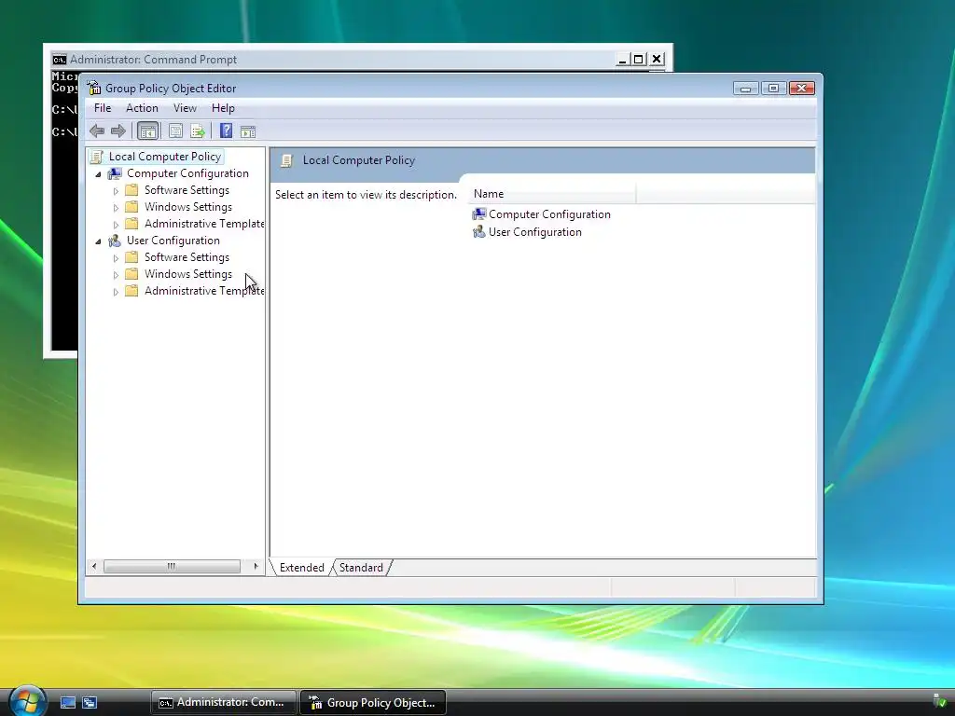Collapse the Computer Configuration tree node
This screenshot has width=955, height=716.
pos(98,174)
